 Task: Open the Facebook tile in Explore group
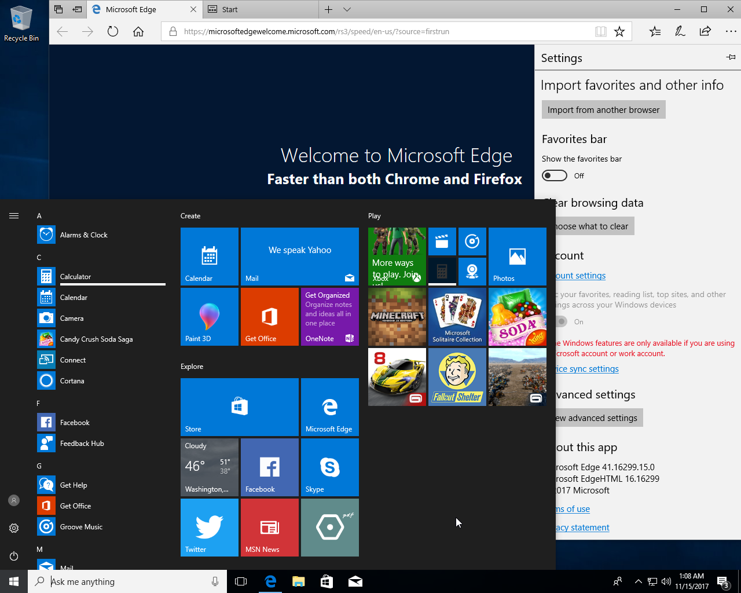[x=270, y=467]
